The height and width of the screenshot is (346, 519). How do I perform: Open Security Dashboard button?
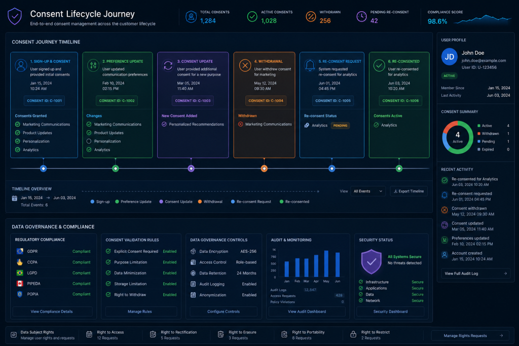tap(390, 312)
